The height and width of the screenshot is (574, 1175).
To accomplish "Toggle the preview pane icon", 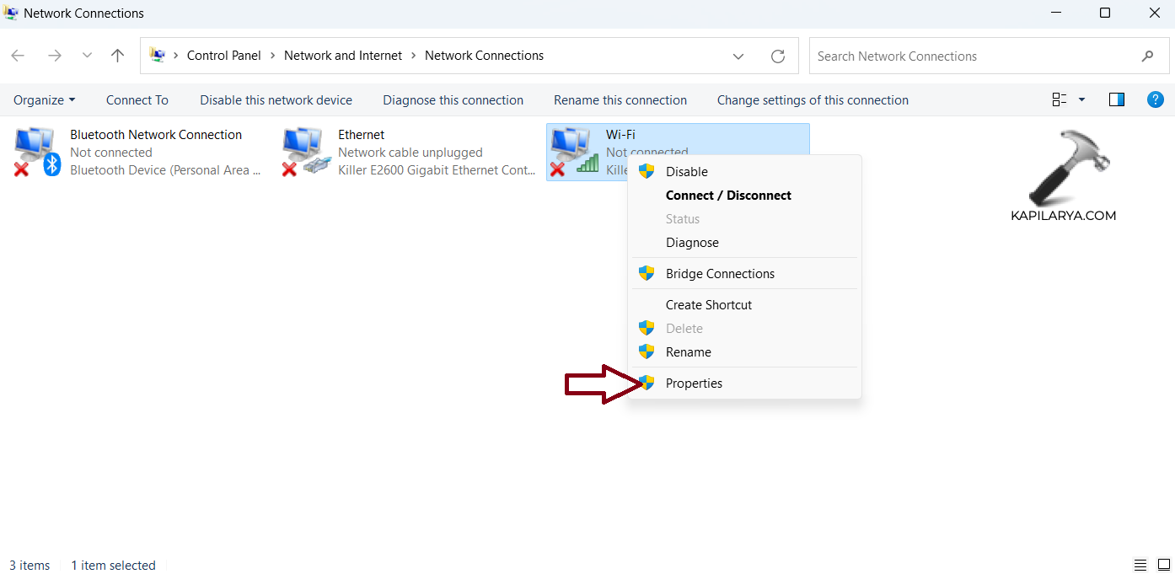I will click(1117, 99).
